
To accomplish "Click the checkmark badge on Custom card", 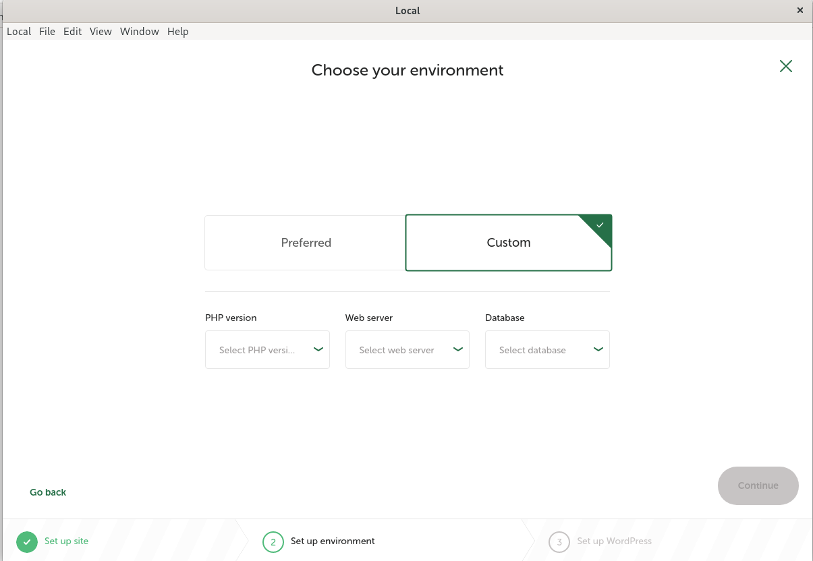I will click(x=600, y=226).
